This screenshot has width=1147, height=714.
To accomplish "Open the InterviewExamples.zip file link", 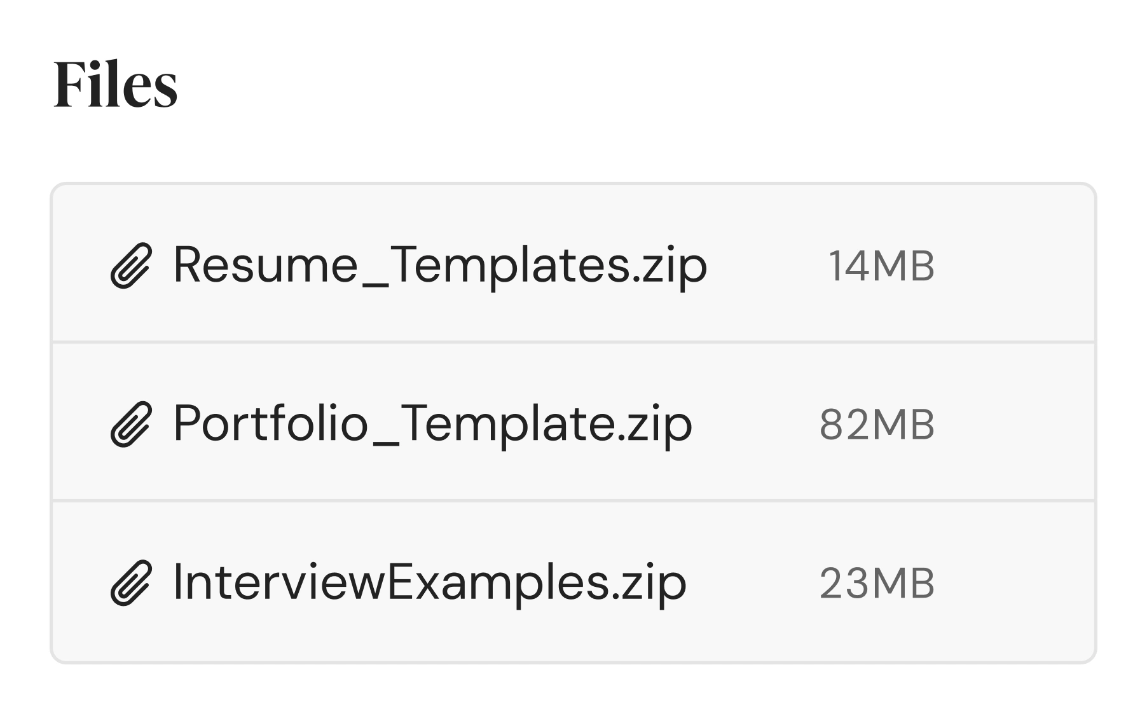I will point(430,582).
